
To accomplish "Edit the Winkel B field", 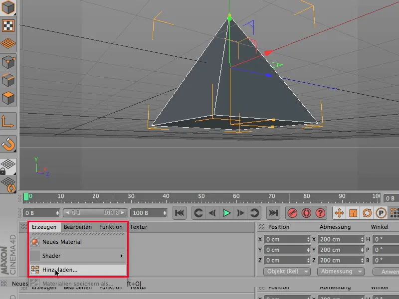I will click(386, 260).
